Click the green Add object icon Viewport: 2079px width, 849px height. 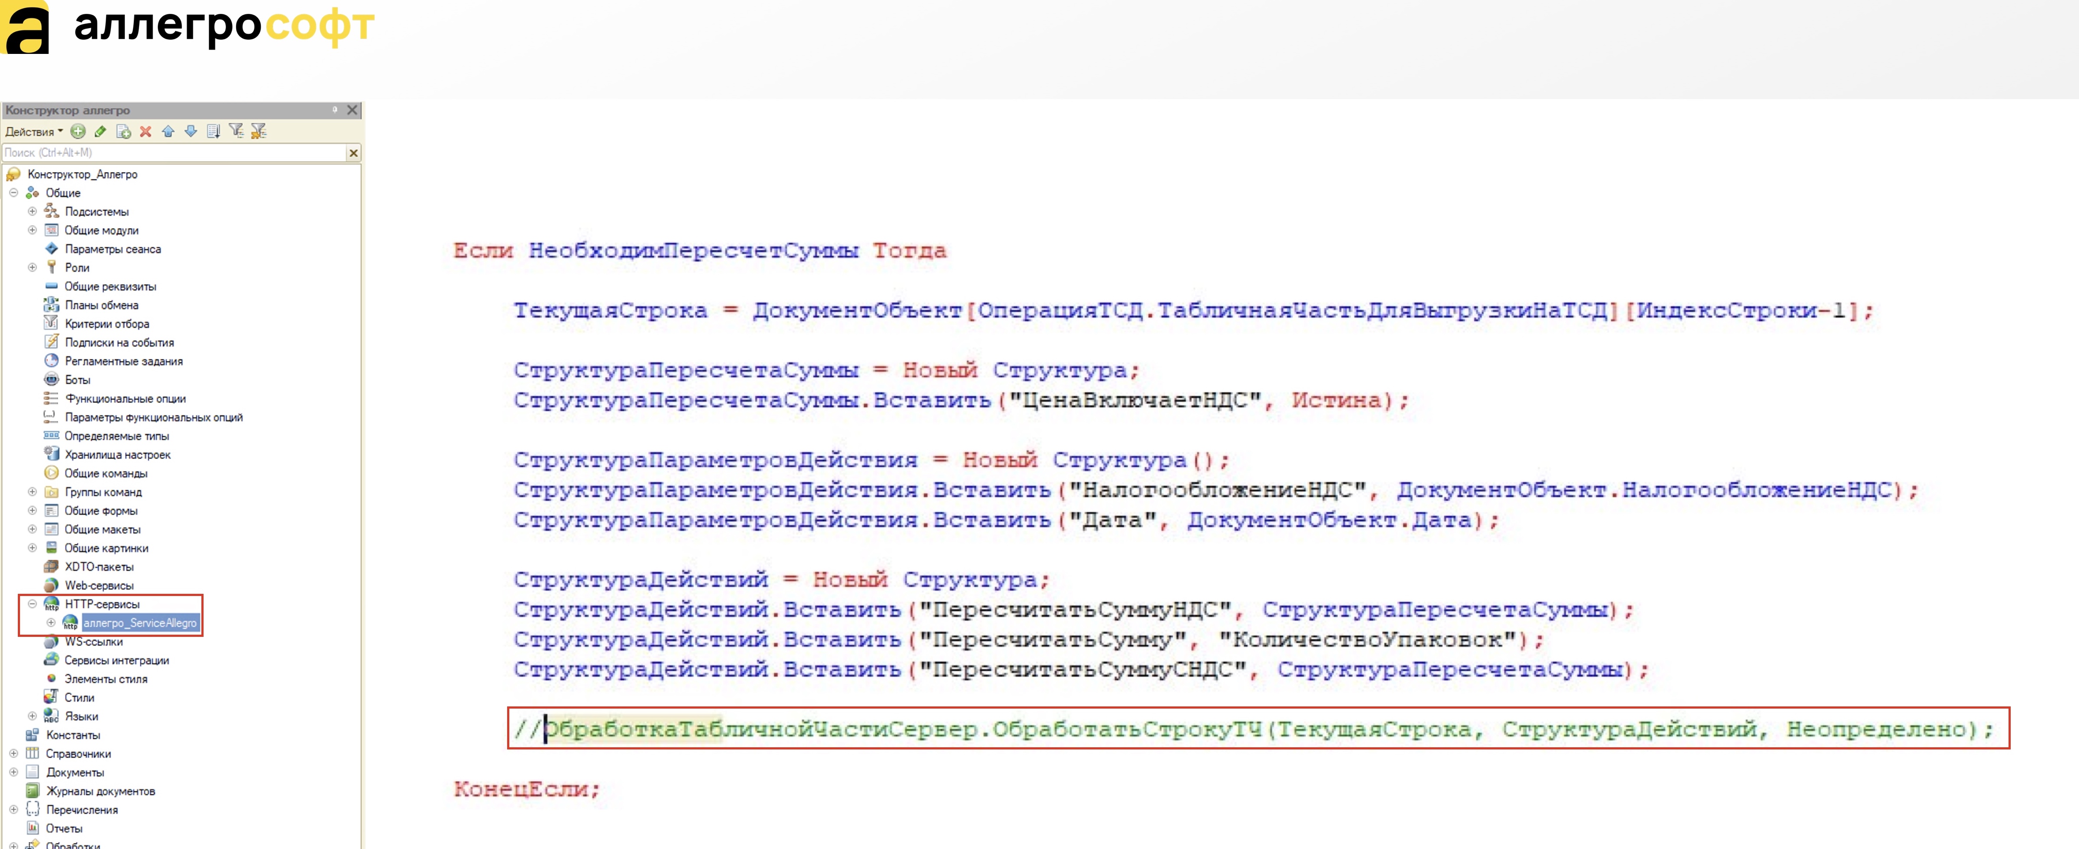click(78, 132)
